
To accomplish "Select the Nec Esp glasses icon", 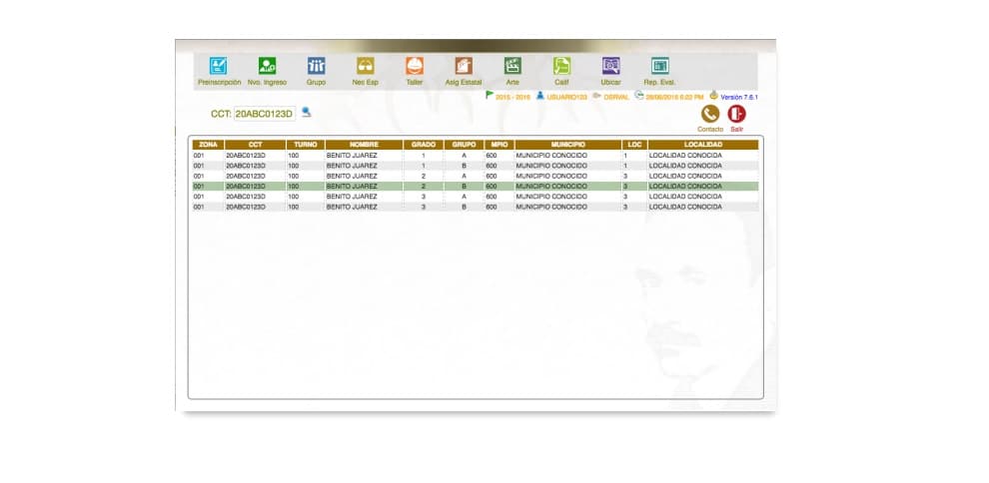I will coord(365,66).
